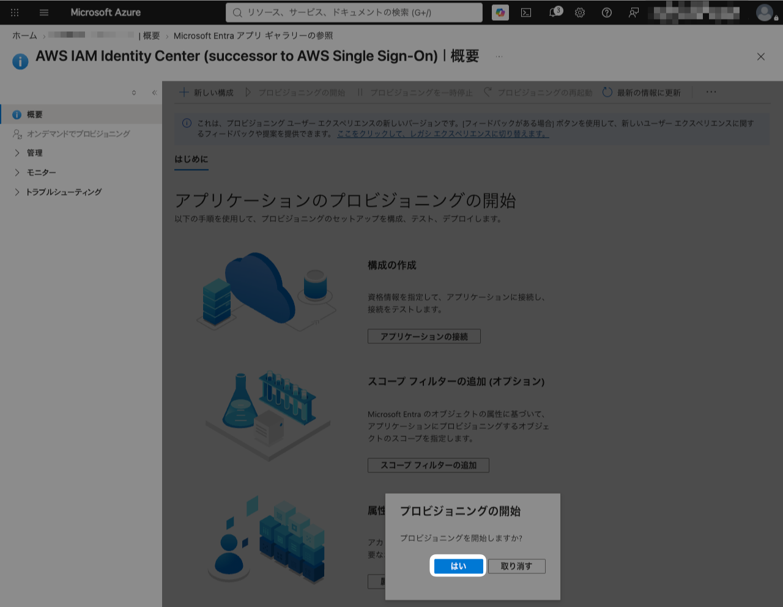The height and width of the screenshot is (607, 783).
Task: Confirm provisioning start with はい
Action: coord(458,566)
